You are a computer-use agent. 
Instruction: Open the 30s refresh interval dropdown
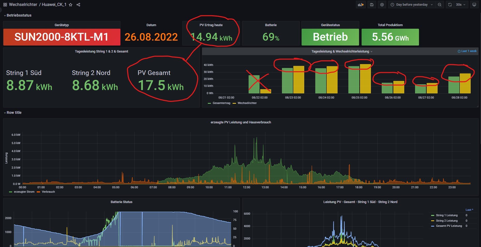tap(461, 5)
